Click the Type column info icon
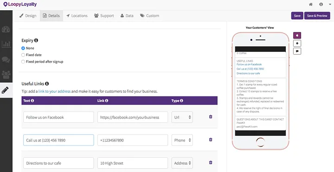Viewport: 334px width, 172px height. tap(181, 101)
